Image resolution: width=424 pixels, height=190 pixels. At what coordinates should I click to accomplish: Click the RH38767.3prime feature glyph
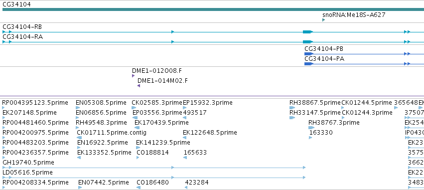tap(311, 128)
